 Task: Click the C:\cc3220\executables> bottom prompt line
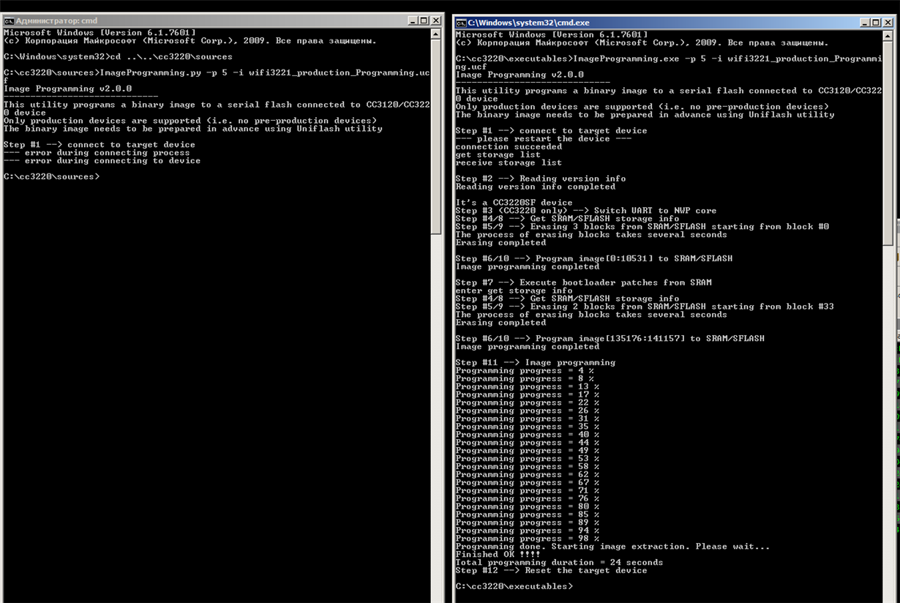(514, 586)
